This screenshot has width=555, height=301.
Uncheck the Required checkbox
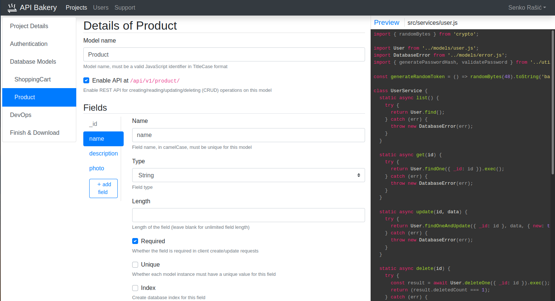[135, 241]
